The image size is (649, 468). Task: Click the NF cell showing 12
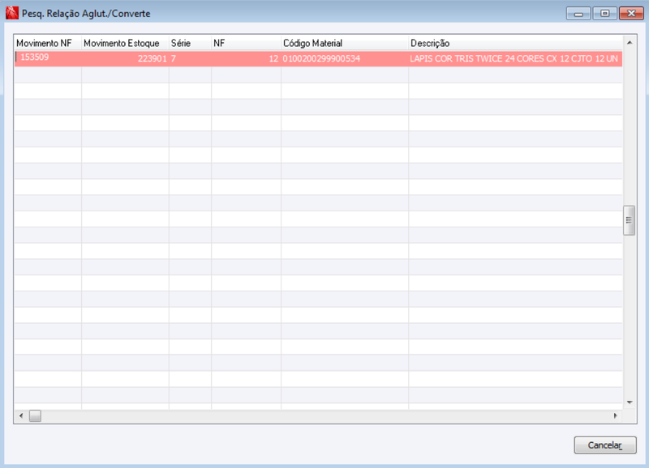point(247,58)
